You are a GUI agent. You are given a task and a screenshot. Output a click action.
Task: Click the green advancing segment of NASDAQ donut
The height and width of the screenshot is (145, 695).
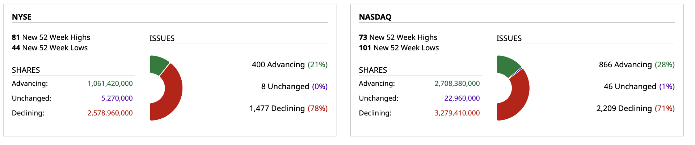(x=507, y=65)
